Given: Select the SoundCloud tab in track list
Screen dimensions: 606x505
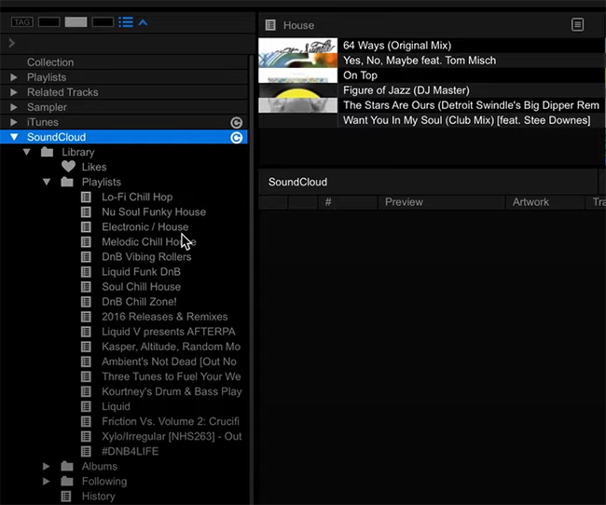Looking at the screenshot, I should [297, 182].
